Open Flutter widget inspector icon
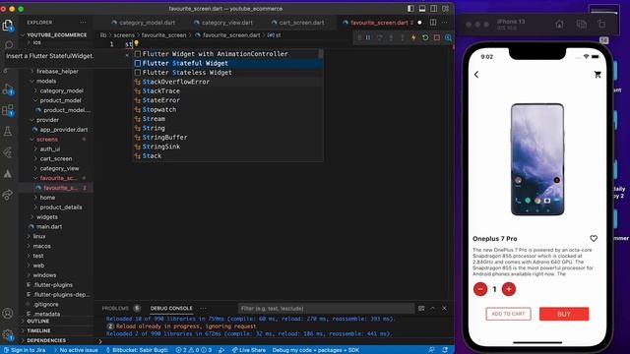Viewport: 630px width, 354px height. [x=448, y=37]
